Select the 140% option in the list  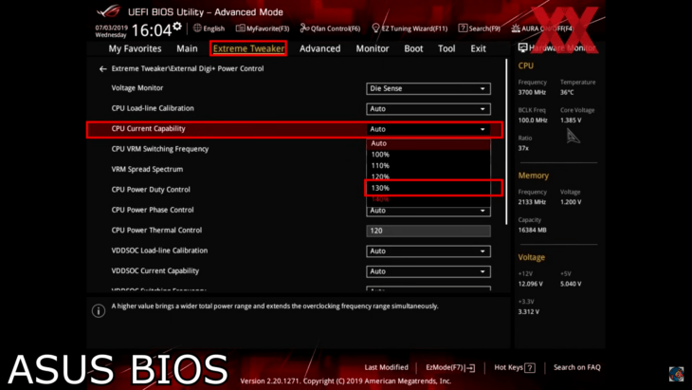[428, 199]
